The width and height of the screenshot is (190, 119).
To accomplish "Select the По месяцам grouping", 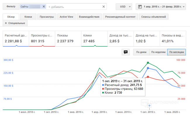I will [176, 52].
